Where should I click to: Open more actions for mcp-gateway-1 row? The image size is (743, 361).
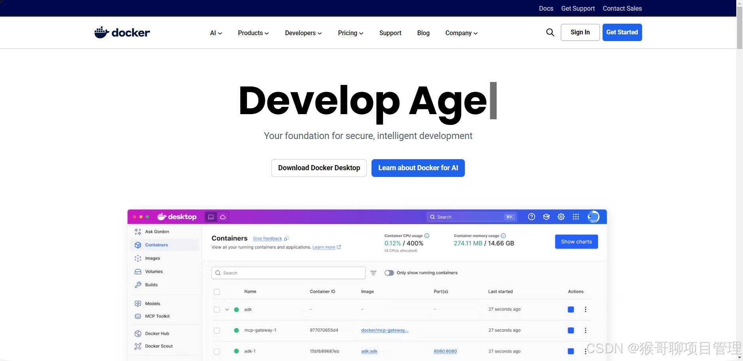point(586,331)
